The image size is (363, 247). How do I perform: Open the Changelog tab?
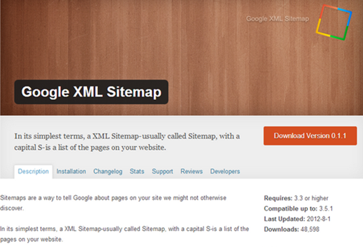(x=108, y=171)
